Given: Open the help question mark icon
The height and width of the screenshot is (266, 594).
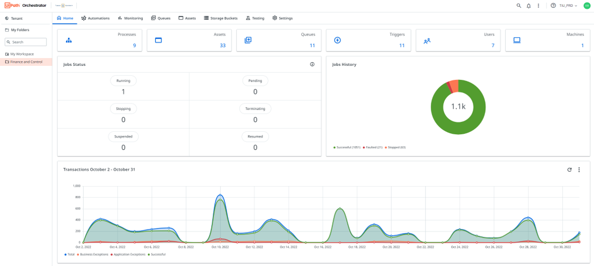Looking at the screenshot, I should click(553, 6).
